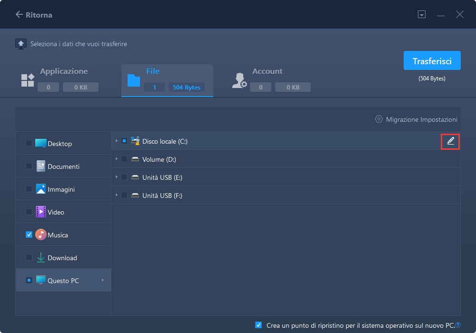476x333 pixels.
Task: Expand the Unità USB (E:) tree node
Action: [x=117, y=177]
